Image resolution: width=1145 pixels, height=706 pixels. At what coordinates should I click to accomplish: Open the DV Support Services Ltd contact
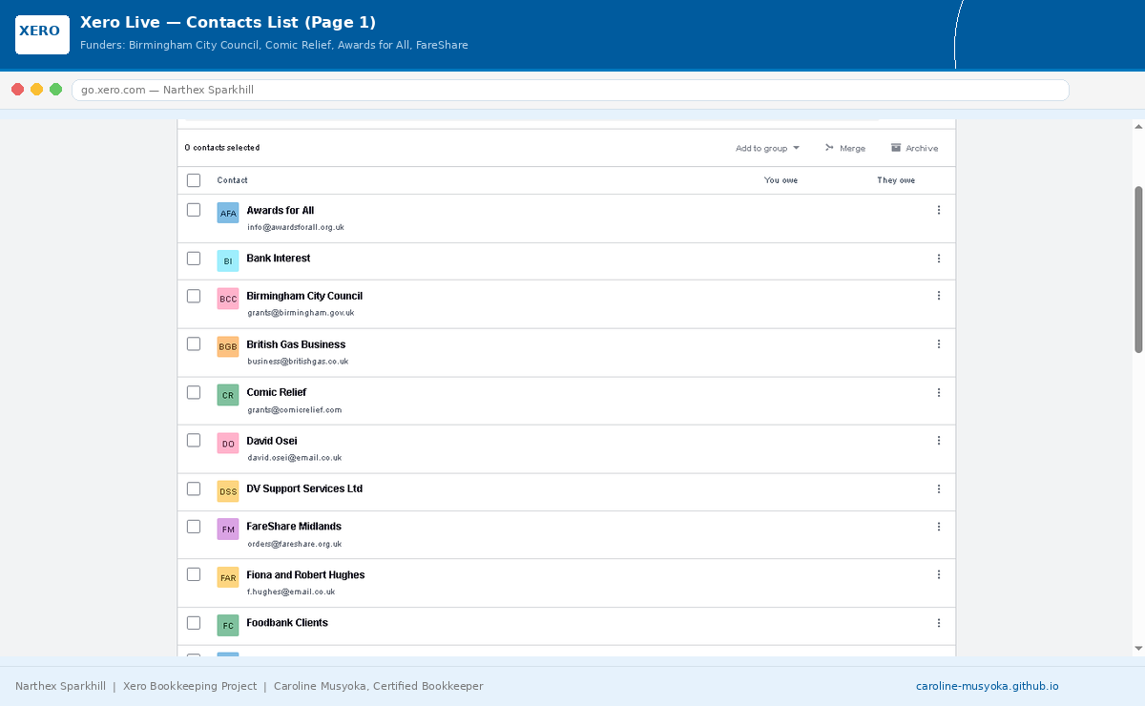[304, 488]
